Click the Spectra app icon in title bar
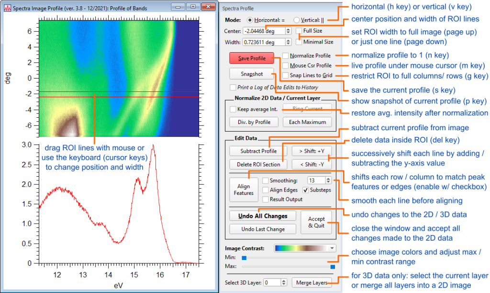The image size is (490, 293). tap(6, 6)
